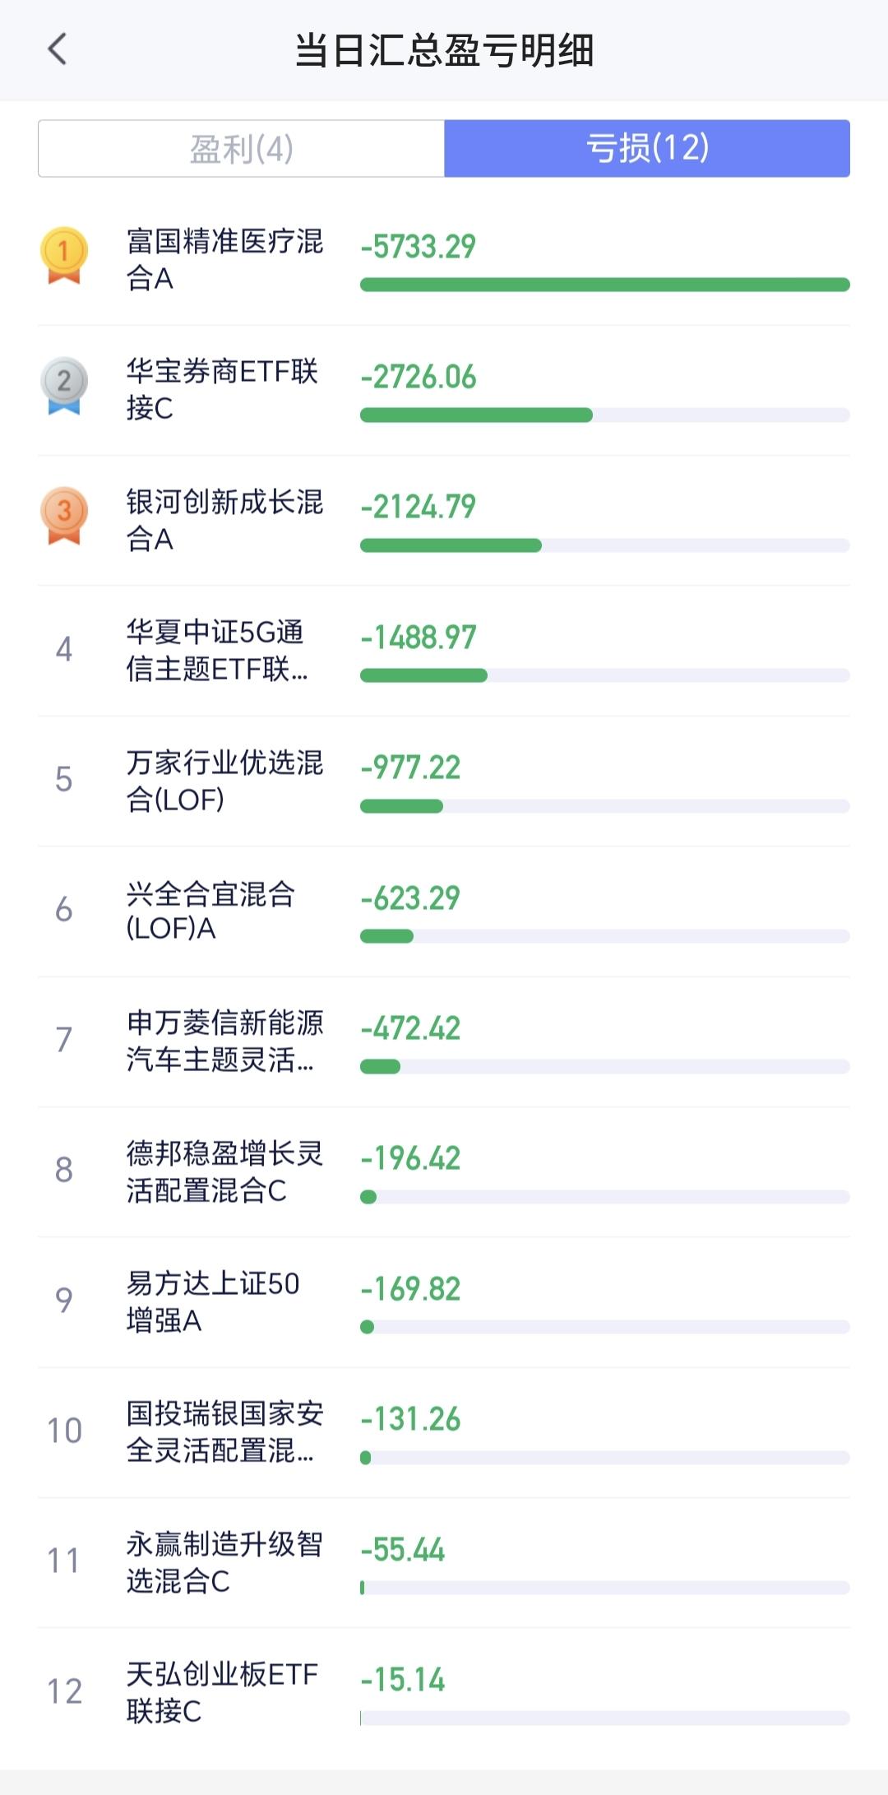
Task: Click the -169.82 loss amount
Action: tap(411, 1289)
